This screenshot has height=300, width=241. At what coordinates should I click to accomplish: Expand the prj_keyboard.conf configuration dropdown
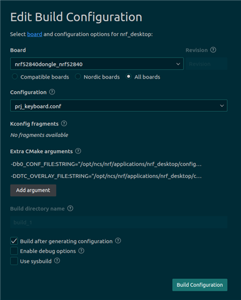[x=119, y=106]
